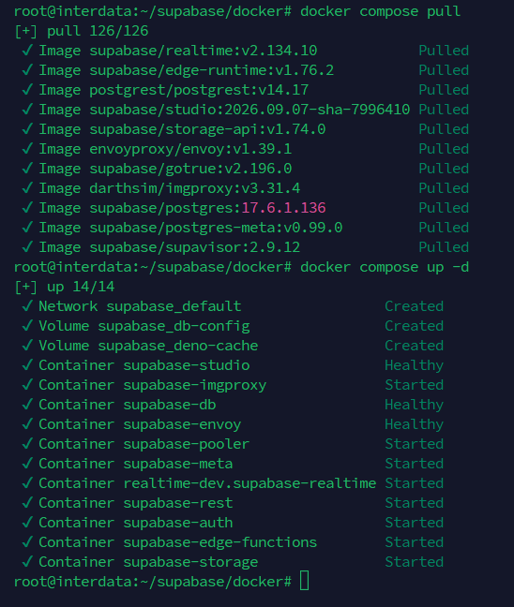Click 'Container supabase-pooler' row
The height and width of the screenshot is (607, 514).
(x=233, y=444)
